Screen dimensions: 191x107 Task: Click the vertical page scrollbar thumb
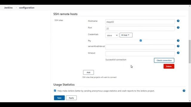(190, 51)
